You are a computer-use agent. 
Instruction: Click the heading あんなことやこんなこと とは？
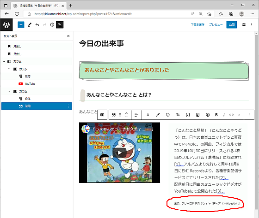pos(119,94)
